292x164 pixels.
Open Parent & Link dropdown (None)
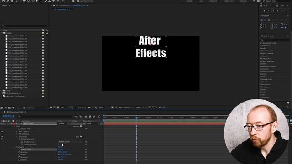(x=93, y=123)
